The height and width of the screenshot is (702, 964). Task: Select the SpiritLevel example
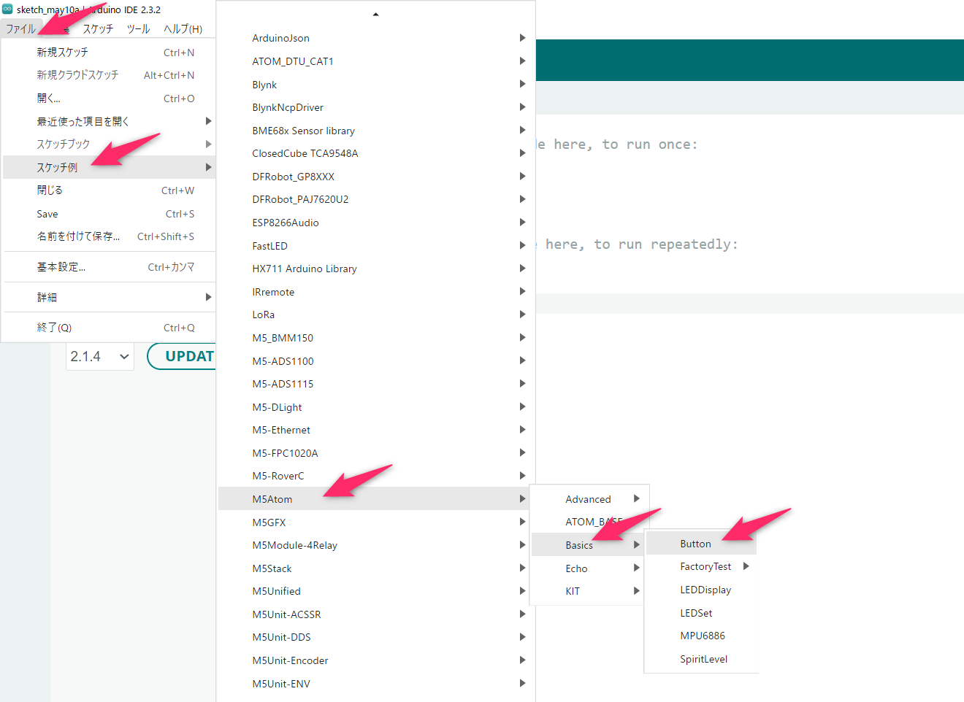[701, 659]
